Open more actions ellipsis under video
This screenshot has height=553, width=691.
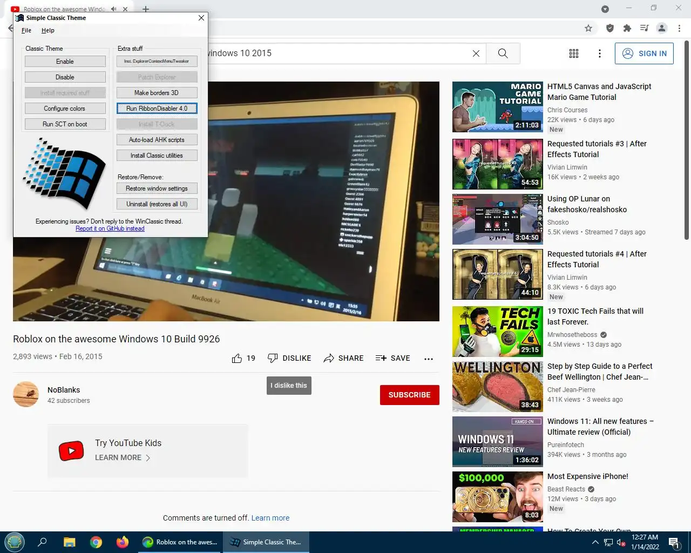429,359
